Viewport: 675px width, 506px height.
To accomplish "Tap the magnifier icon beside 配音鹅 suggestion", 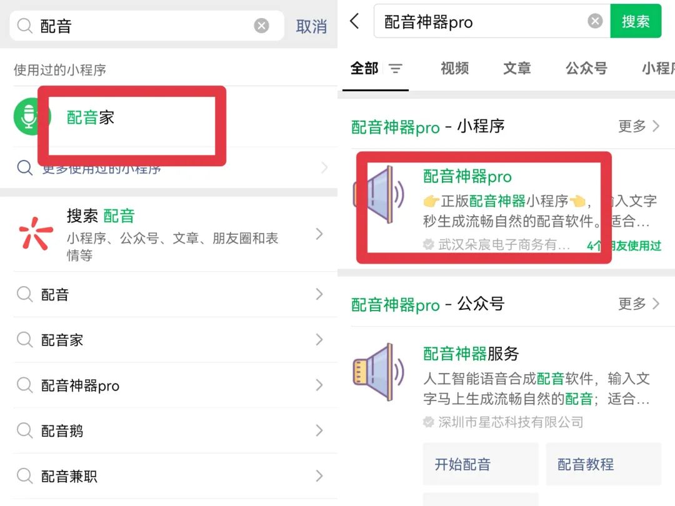I will click(24, 430).
